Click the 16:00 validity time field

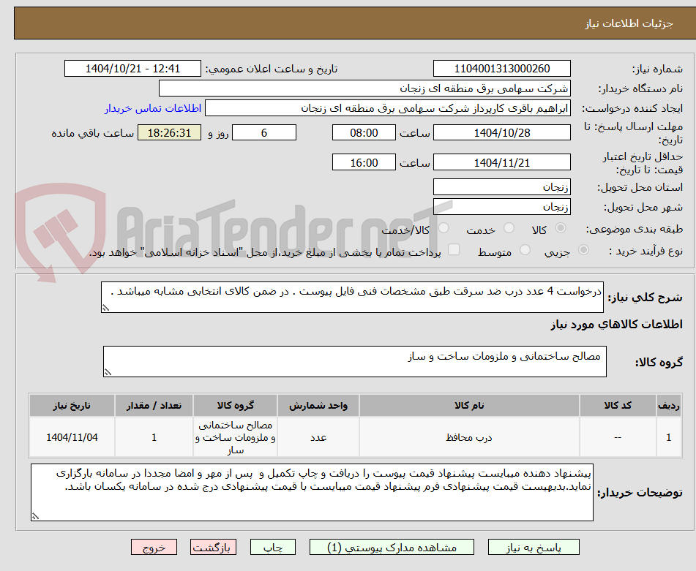pyautogui.click(x=364, y=162)
